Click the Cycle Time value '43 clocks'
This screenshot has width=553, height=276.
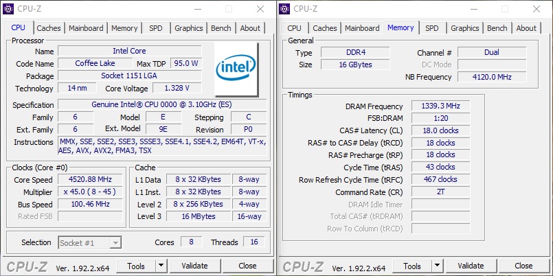440,167
